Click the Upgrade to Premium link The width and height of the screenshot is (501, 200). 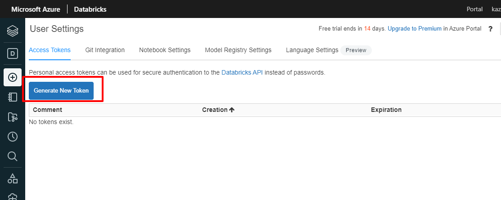pyautogui.click(x=415, y=29)
